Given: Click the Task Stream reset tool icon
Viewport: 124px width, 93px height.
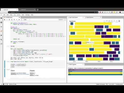Looking at the screenshot, I should click(x=114, y=21).
